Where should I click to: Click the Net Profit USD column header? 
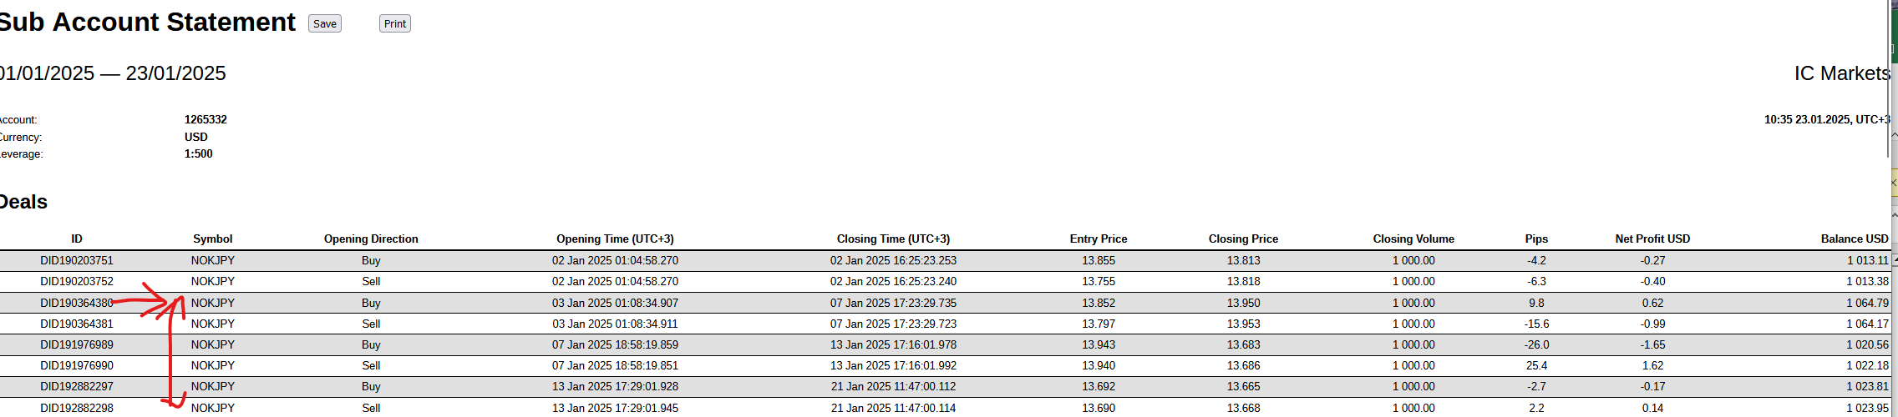pyautogui.click(x=1652, y=239)
